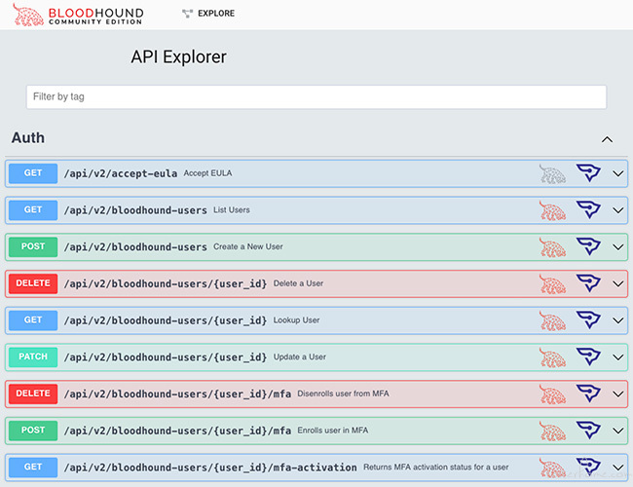Expand the Disenrolls user from MFA endpoint
The height and width of the screenshot is (487, 633).
coord(618,394)
